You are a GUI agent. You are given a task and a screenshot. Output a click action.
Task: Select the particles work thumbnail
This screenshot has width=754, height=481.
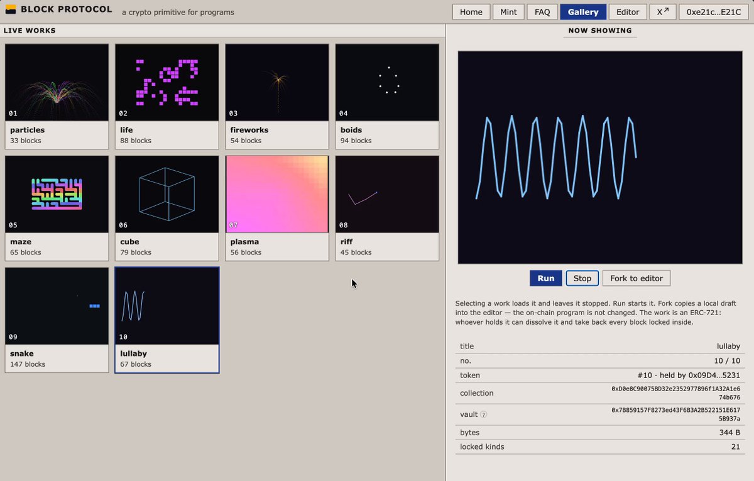[x=57, y=82]
